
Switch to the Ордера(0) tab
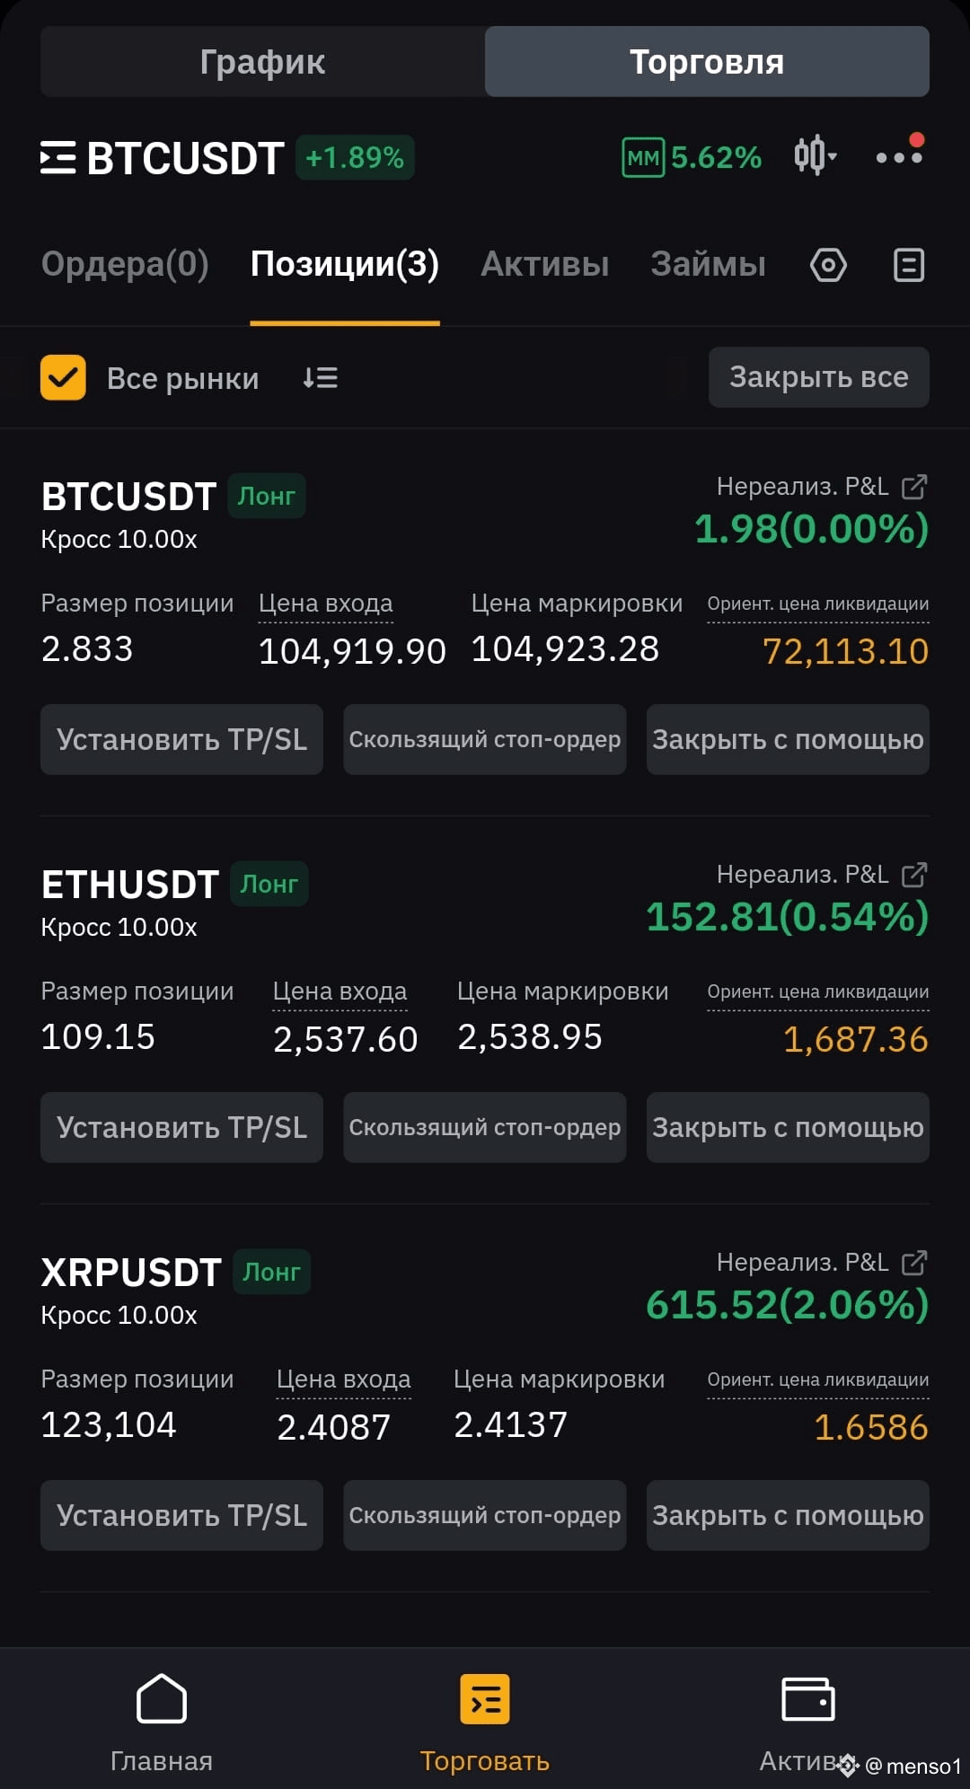click(x=125, y=264)
